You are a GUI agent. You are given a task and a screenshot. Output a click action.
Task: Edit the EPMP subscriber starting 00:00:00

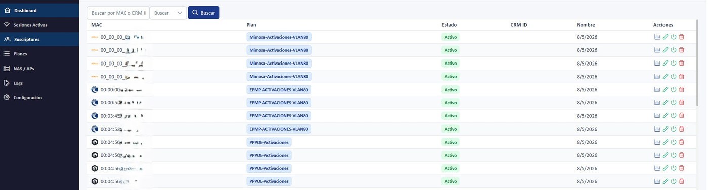666,89
